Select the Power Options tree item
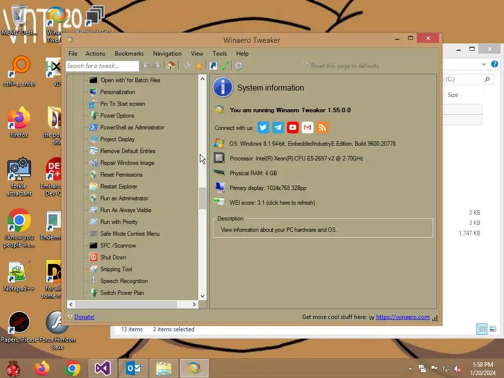The height and width of the screenshot is (378, 504). [117, 116]
